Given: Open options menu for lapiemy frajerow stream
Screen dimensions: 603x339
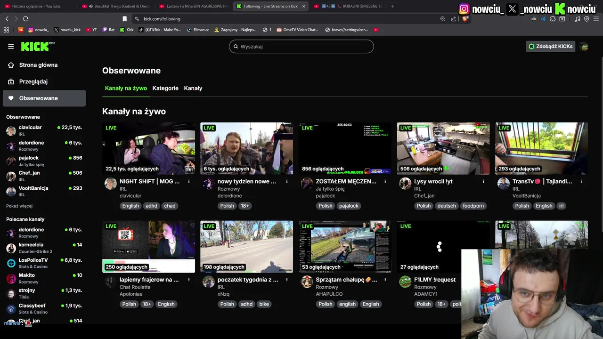Looking at the screenshot, I should 189,280.
